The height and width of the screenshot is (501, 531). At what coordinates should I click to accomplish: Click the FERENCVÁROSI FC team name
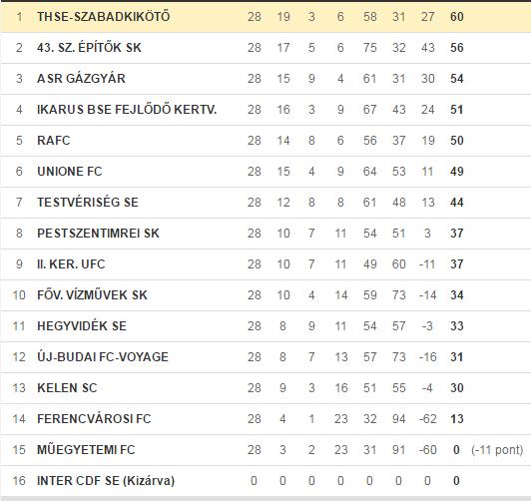94,419
